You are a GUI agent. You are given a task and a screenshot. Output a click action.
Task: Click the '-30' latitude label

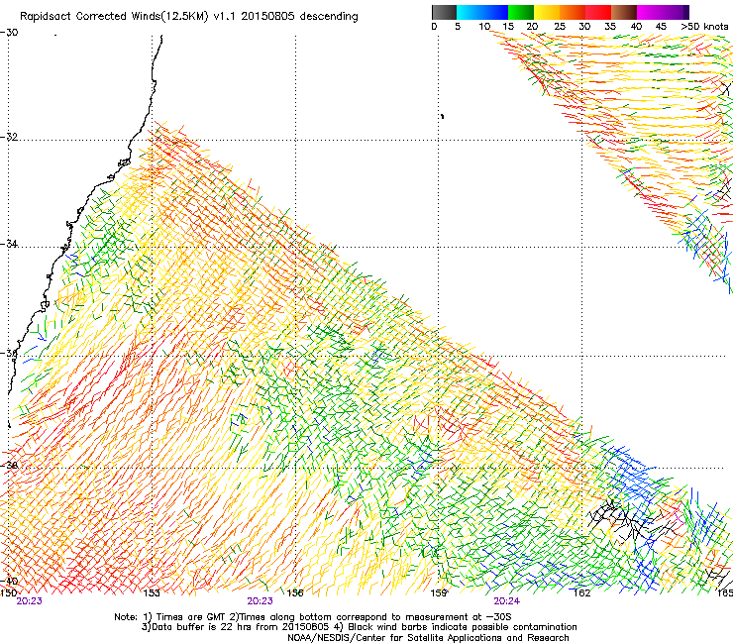(x=9, y=33)
